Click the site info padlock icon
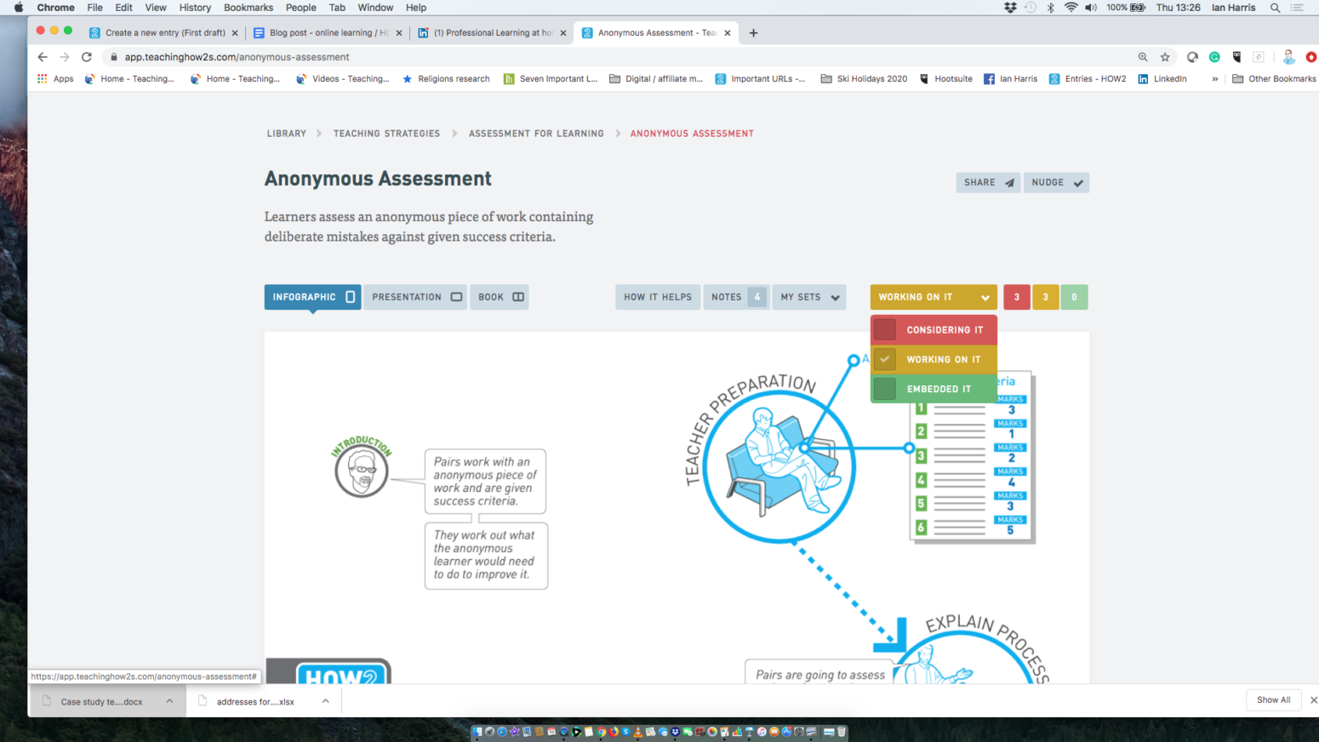This screenshot has height=742, width=1319. pyautogui.click(x=113, y=57)
